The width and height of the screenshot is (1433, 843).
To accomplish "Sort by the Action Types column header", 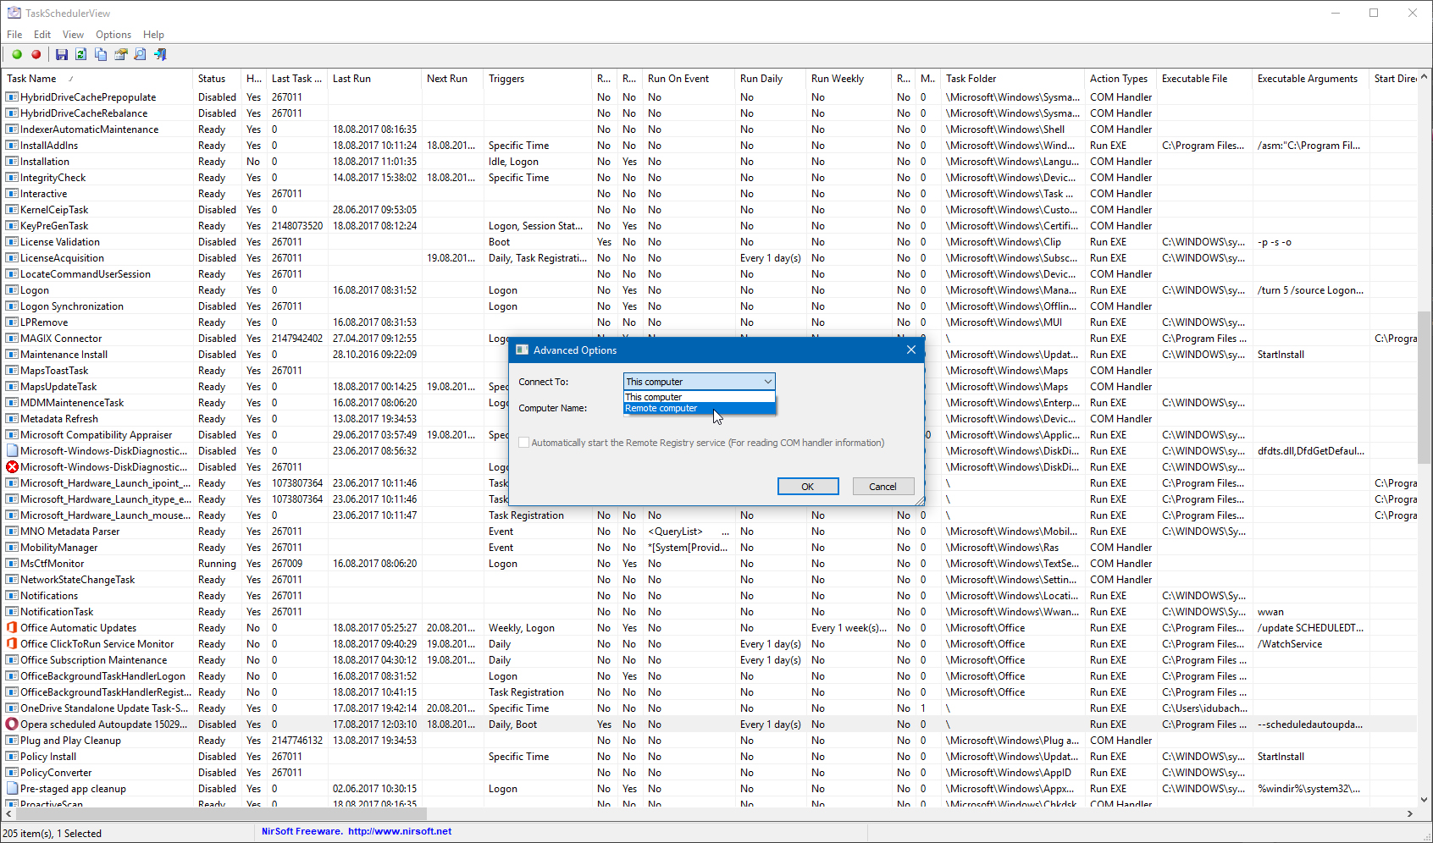I will (x=1121, y=79).
